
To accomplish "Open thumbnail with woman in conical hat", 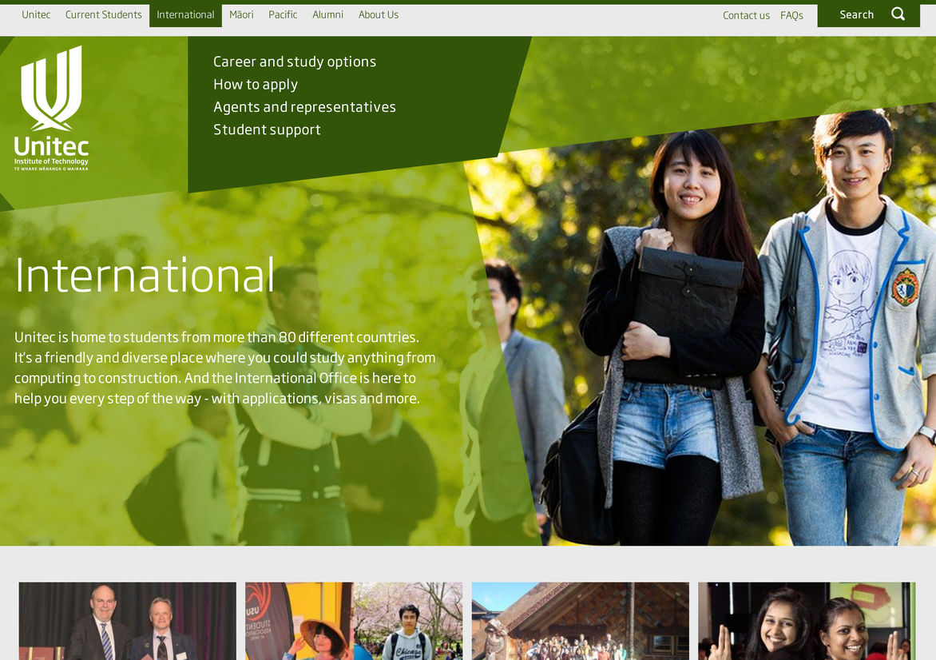I will (x=354, y=621).
